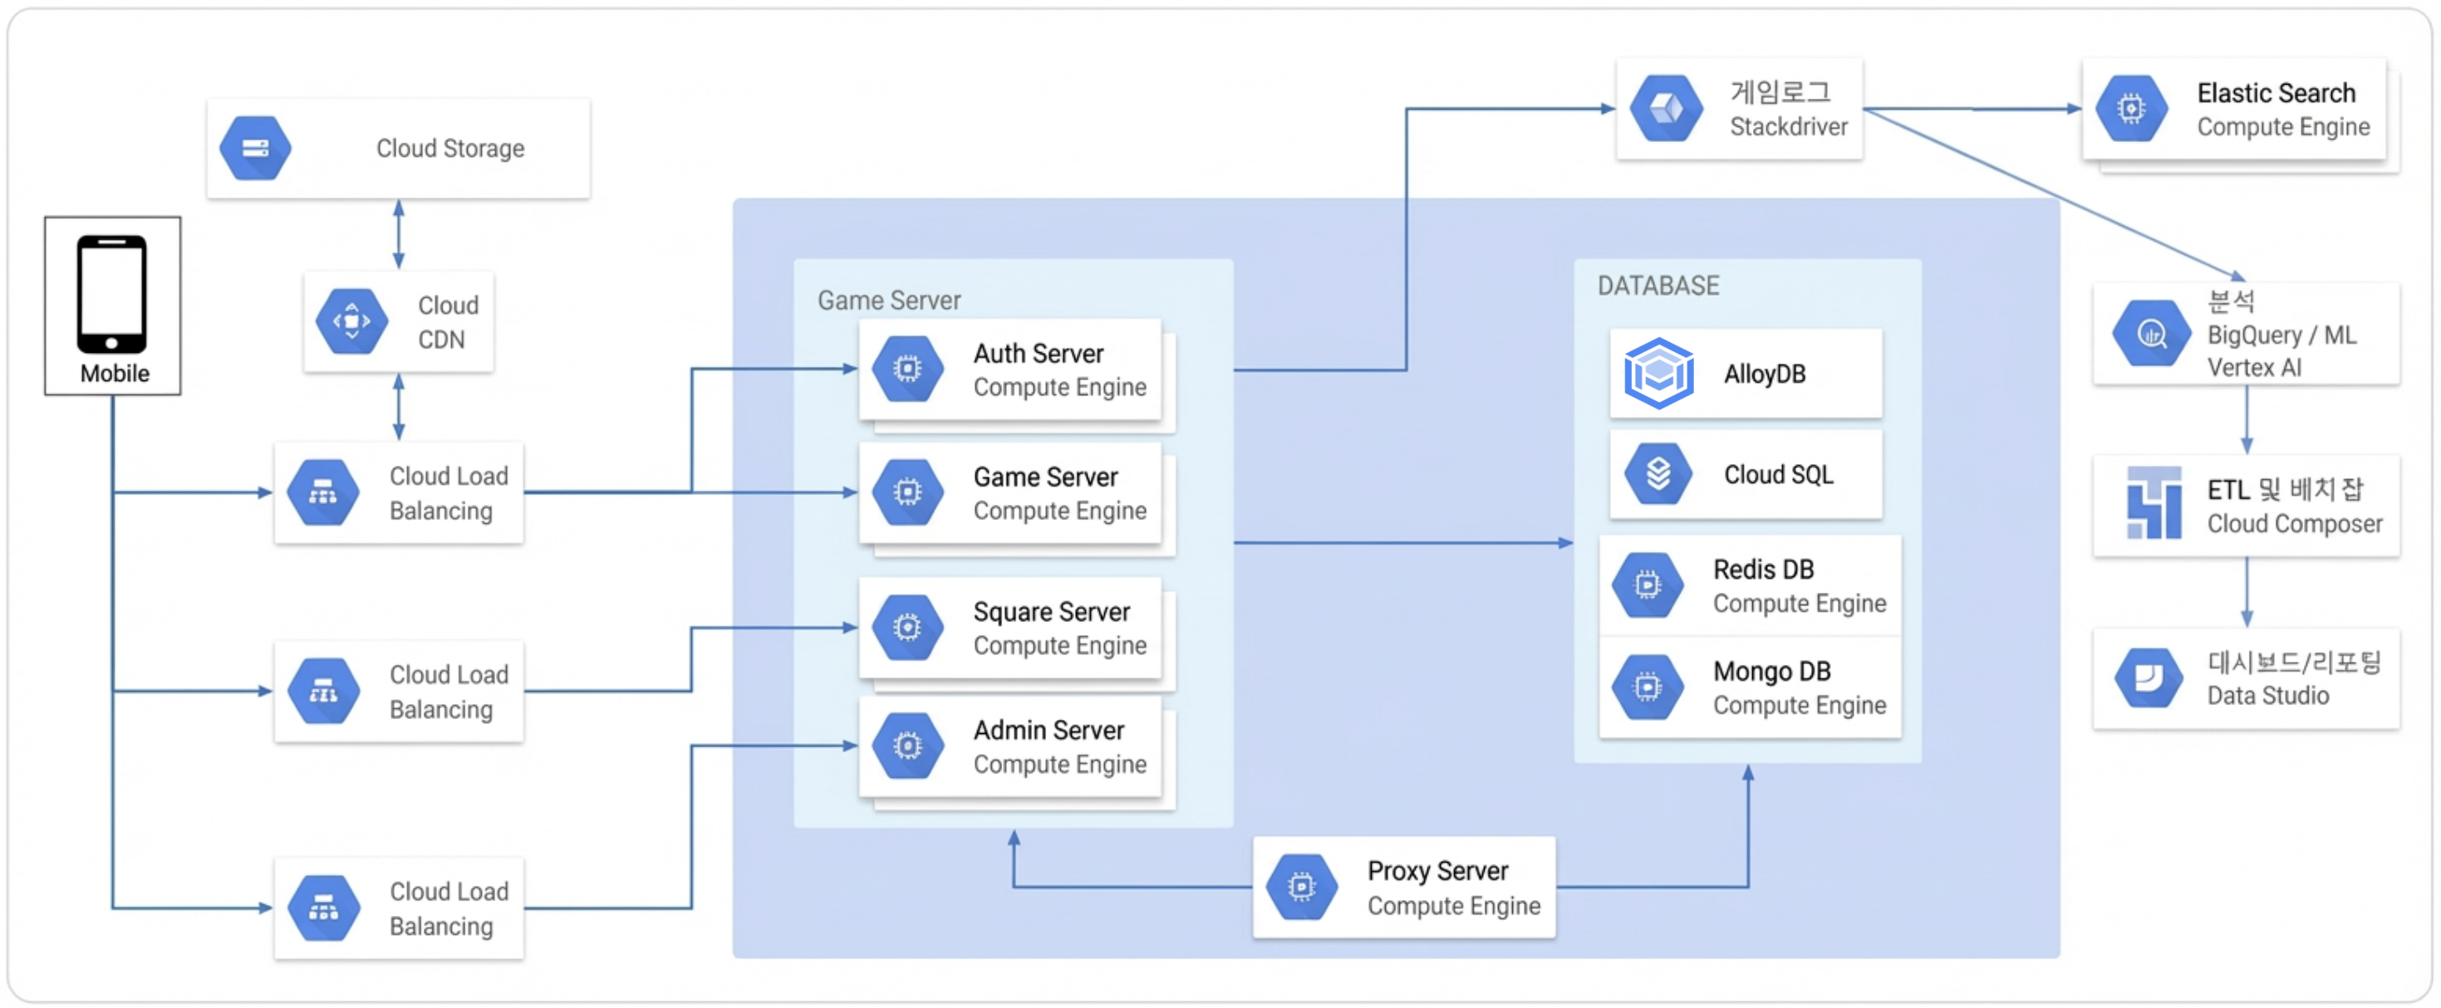Click the Elastic Search Compute Engine icon
This screenshot has width=2441, height=1008.
[2131, 109]
